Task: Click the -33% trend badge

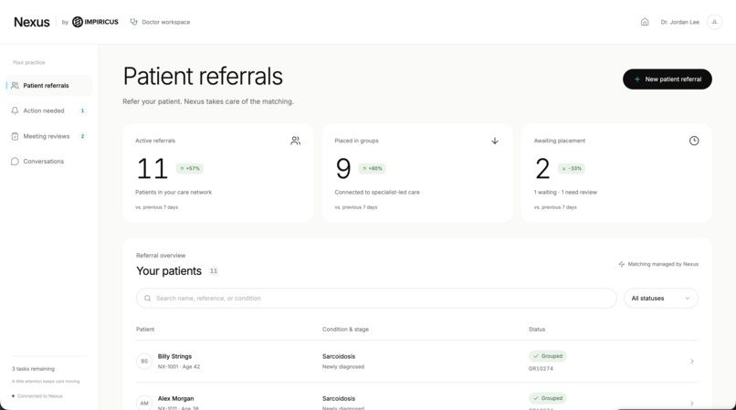Action: click(572, 168)
